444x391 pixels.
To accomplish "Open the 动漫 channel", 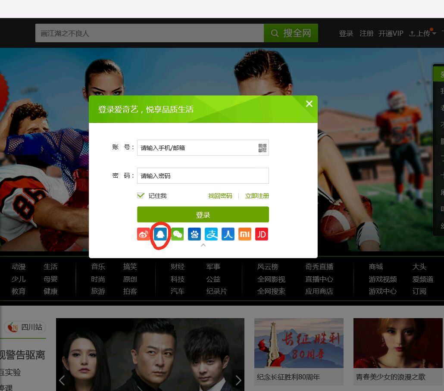I will click(x=19, y=267).
